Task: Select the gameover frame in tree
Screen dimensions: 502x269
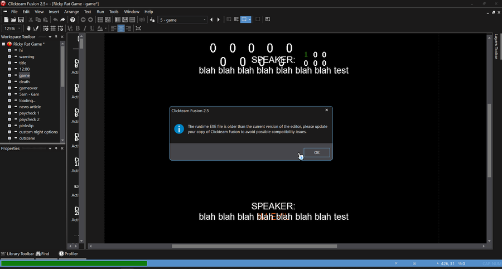Action: (x=28, y=88)
